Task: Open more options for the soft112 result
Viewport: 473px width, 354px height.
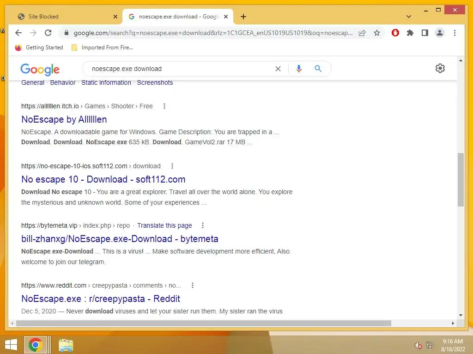Action: click(x=172, y=166)
